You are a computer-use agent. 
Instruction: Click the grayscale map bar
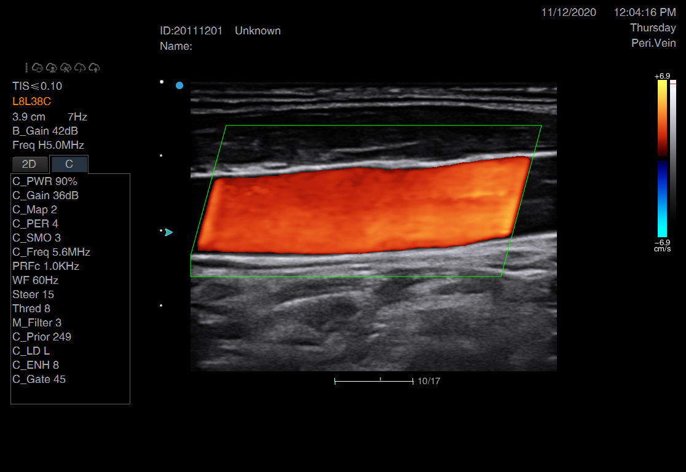pos(673,158)
